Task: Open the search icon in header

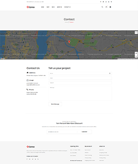Action: (102, 7)
